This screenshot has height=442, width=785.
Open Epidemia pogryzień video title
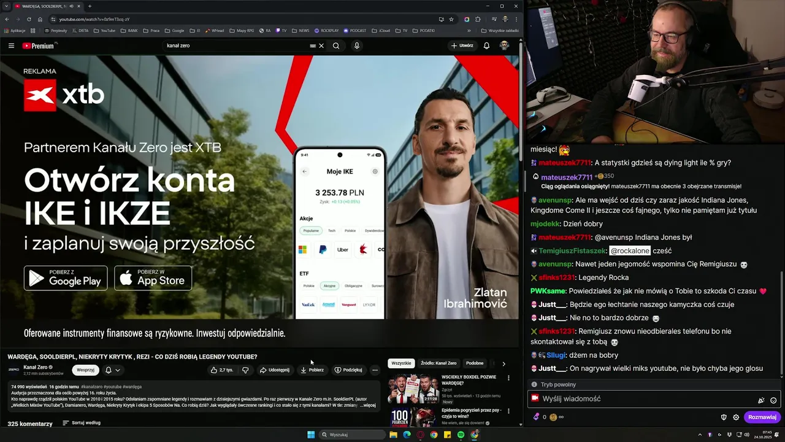click(x=471, y=413)
